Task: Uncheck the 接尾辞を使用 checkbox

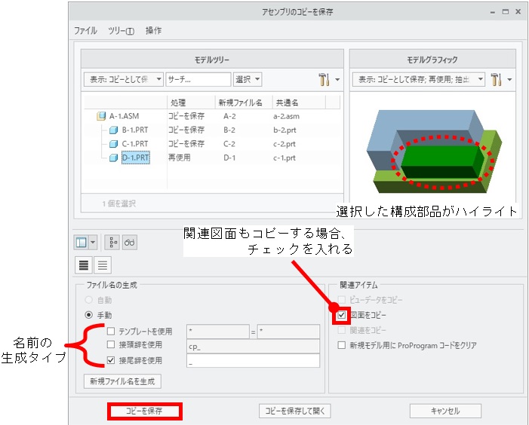Action: coord(111,360)
